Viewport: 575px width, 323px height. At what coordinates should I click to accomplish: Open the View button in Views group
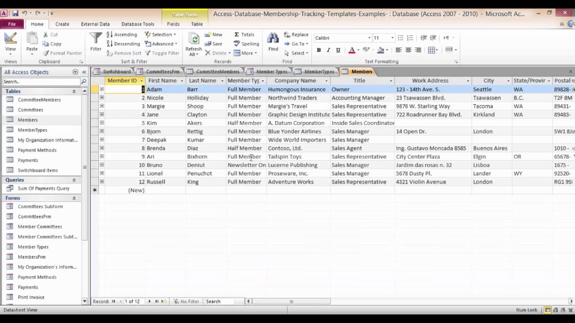[10, 43]
